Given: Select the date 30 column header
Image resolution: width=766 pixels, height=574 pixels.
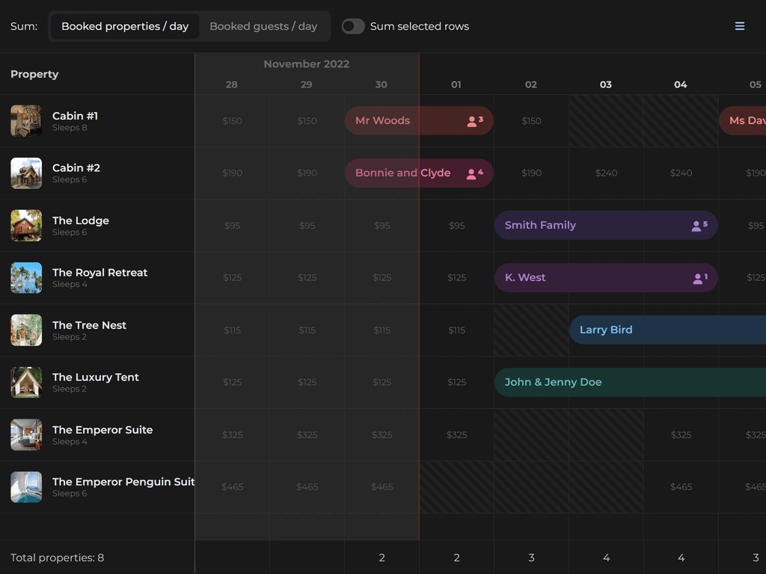Looking at the screenshot, I should click(381, 84).
